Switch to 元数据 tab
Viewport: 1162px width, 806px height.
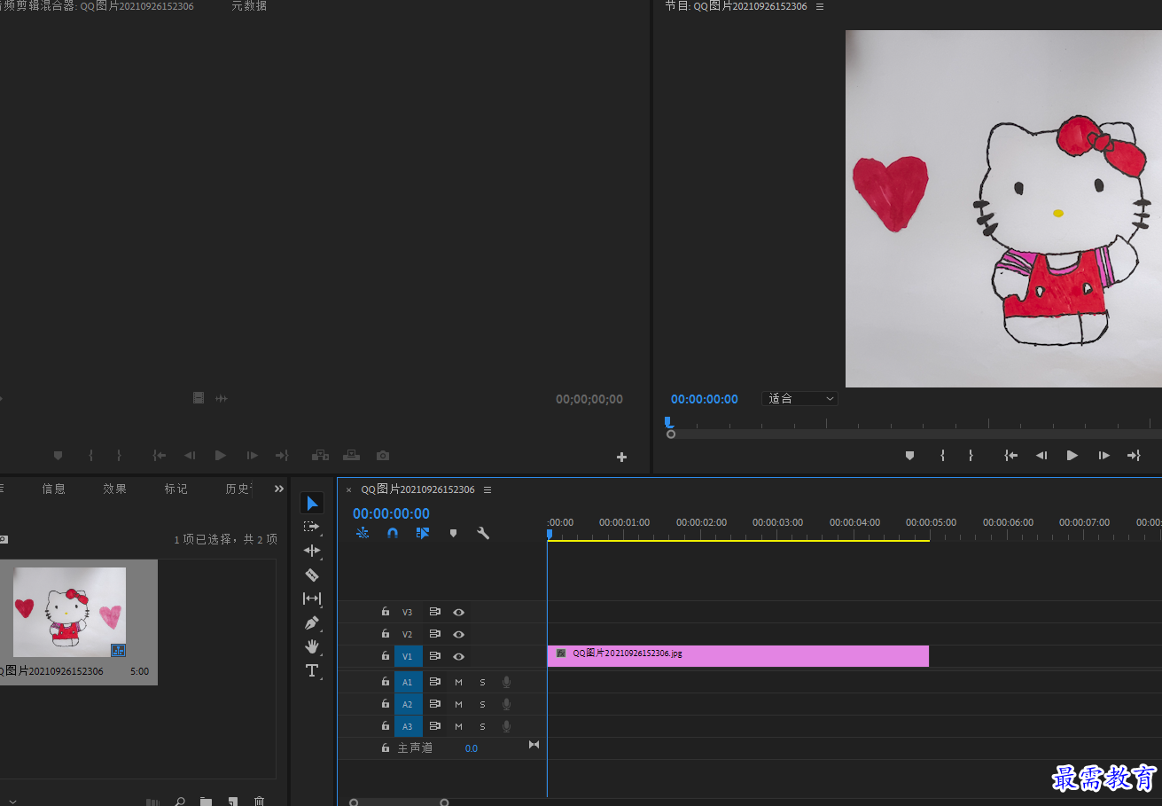coord(249,6)
